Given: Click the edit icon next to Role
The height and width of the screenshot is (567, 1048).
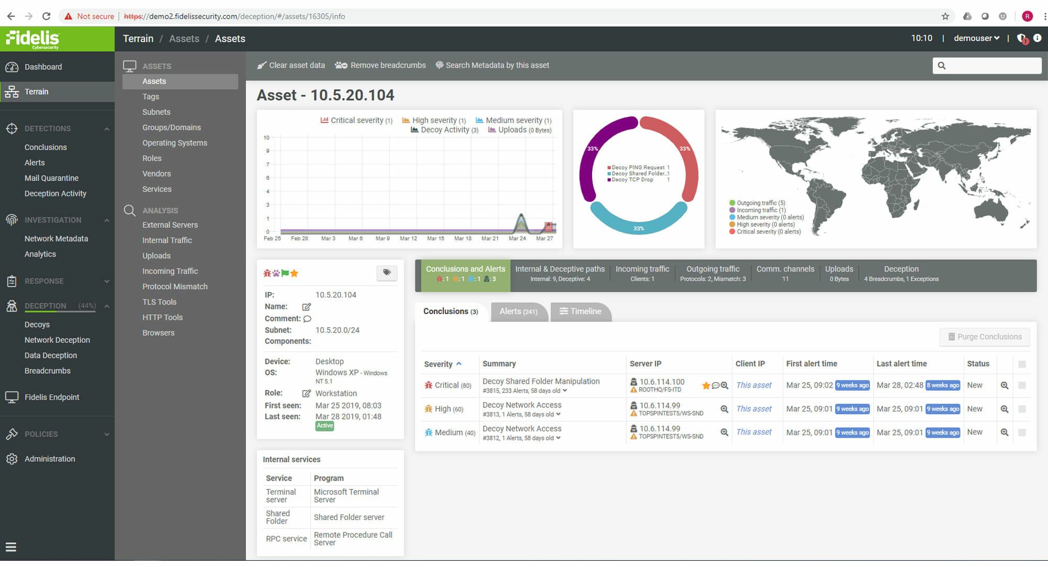Looking at the screenshot, I should coord(307,394).
